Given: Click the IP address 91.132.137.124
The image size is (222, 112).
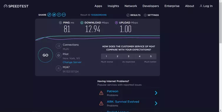Looking at the screenshot, I should click(71, 71).
